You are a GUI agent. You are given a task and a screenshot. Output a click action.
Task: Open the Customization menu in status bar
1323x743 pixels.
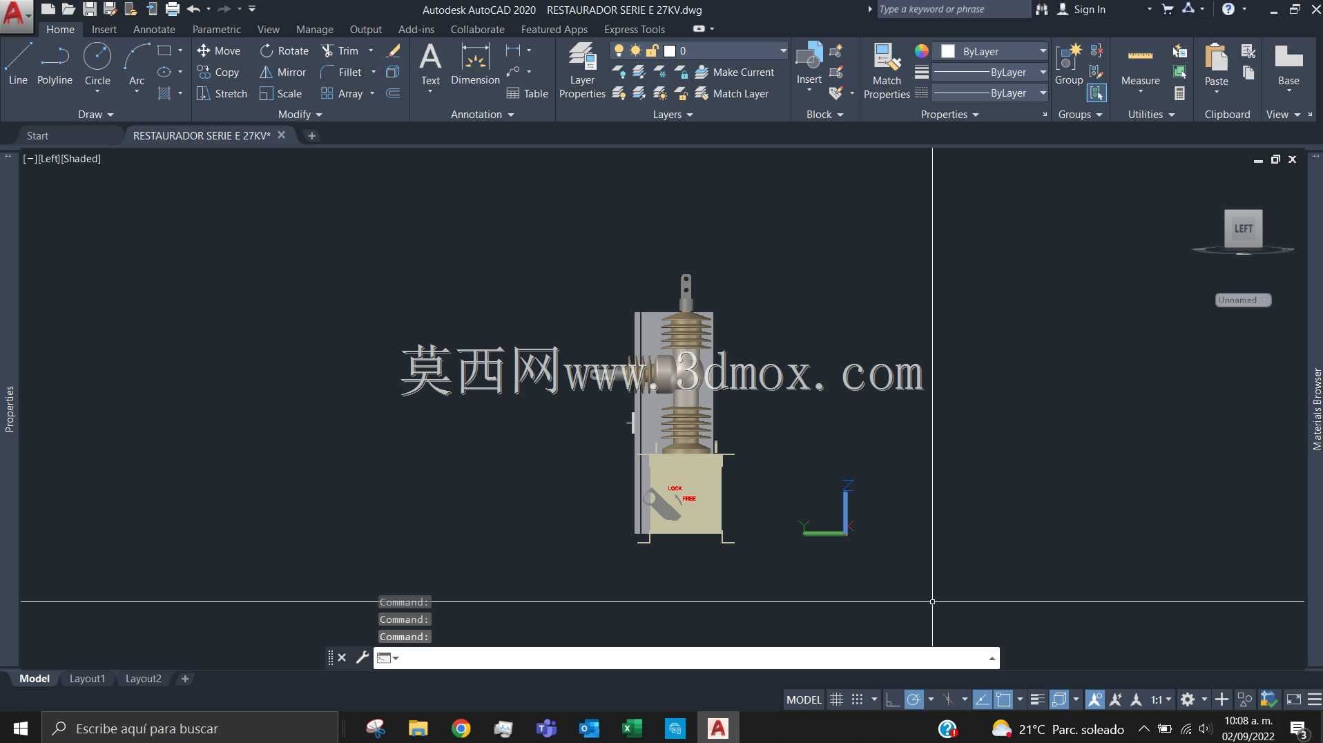(x=1315, y=699)
